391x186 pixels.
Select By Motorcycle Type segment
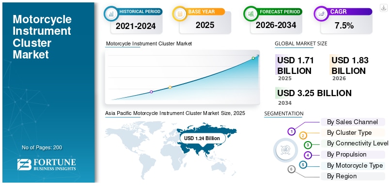click(x=353, y=165)
